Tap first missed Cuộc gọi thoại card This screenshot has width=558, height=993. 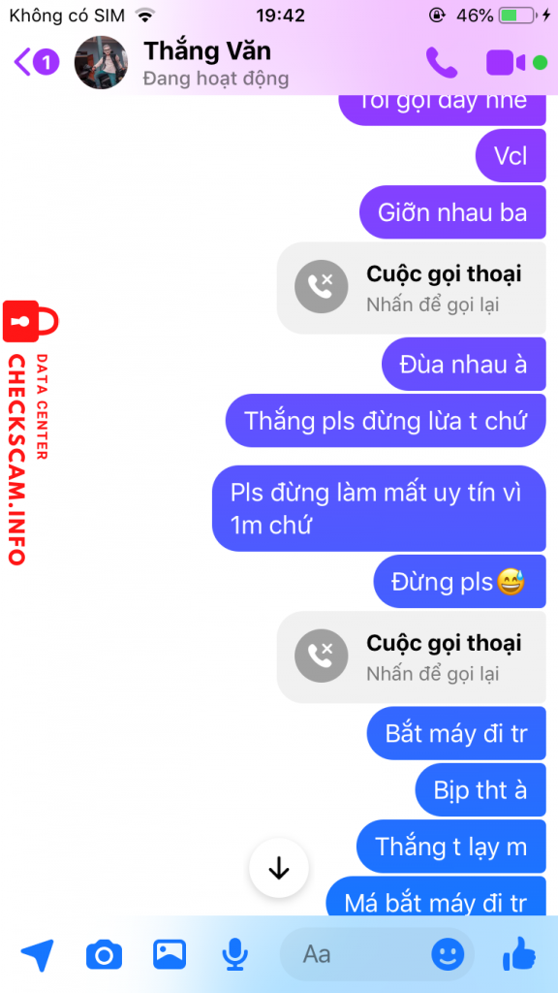(x=411, y=288)
